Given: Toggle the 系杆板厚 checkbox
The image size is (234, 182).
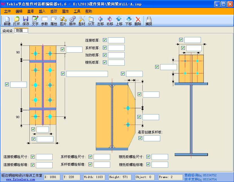Looking at the screenshot, I should click(x=105, y=47).
